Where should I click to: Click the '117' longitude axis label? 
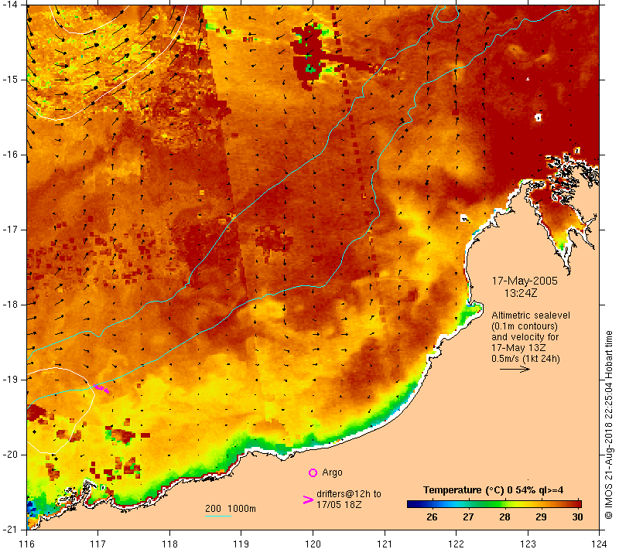pos(98,544)
